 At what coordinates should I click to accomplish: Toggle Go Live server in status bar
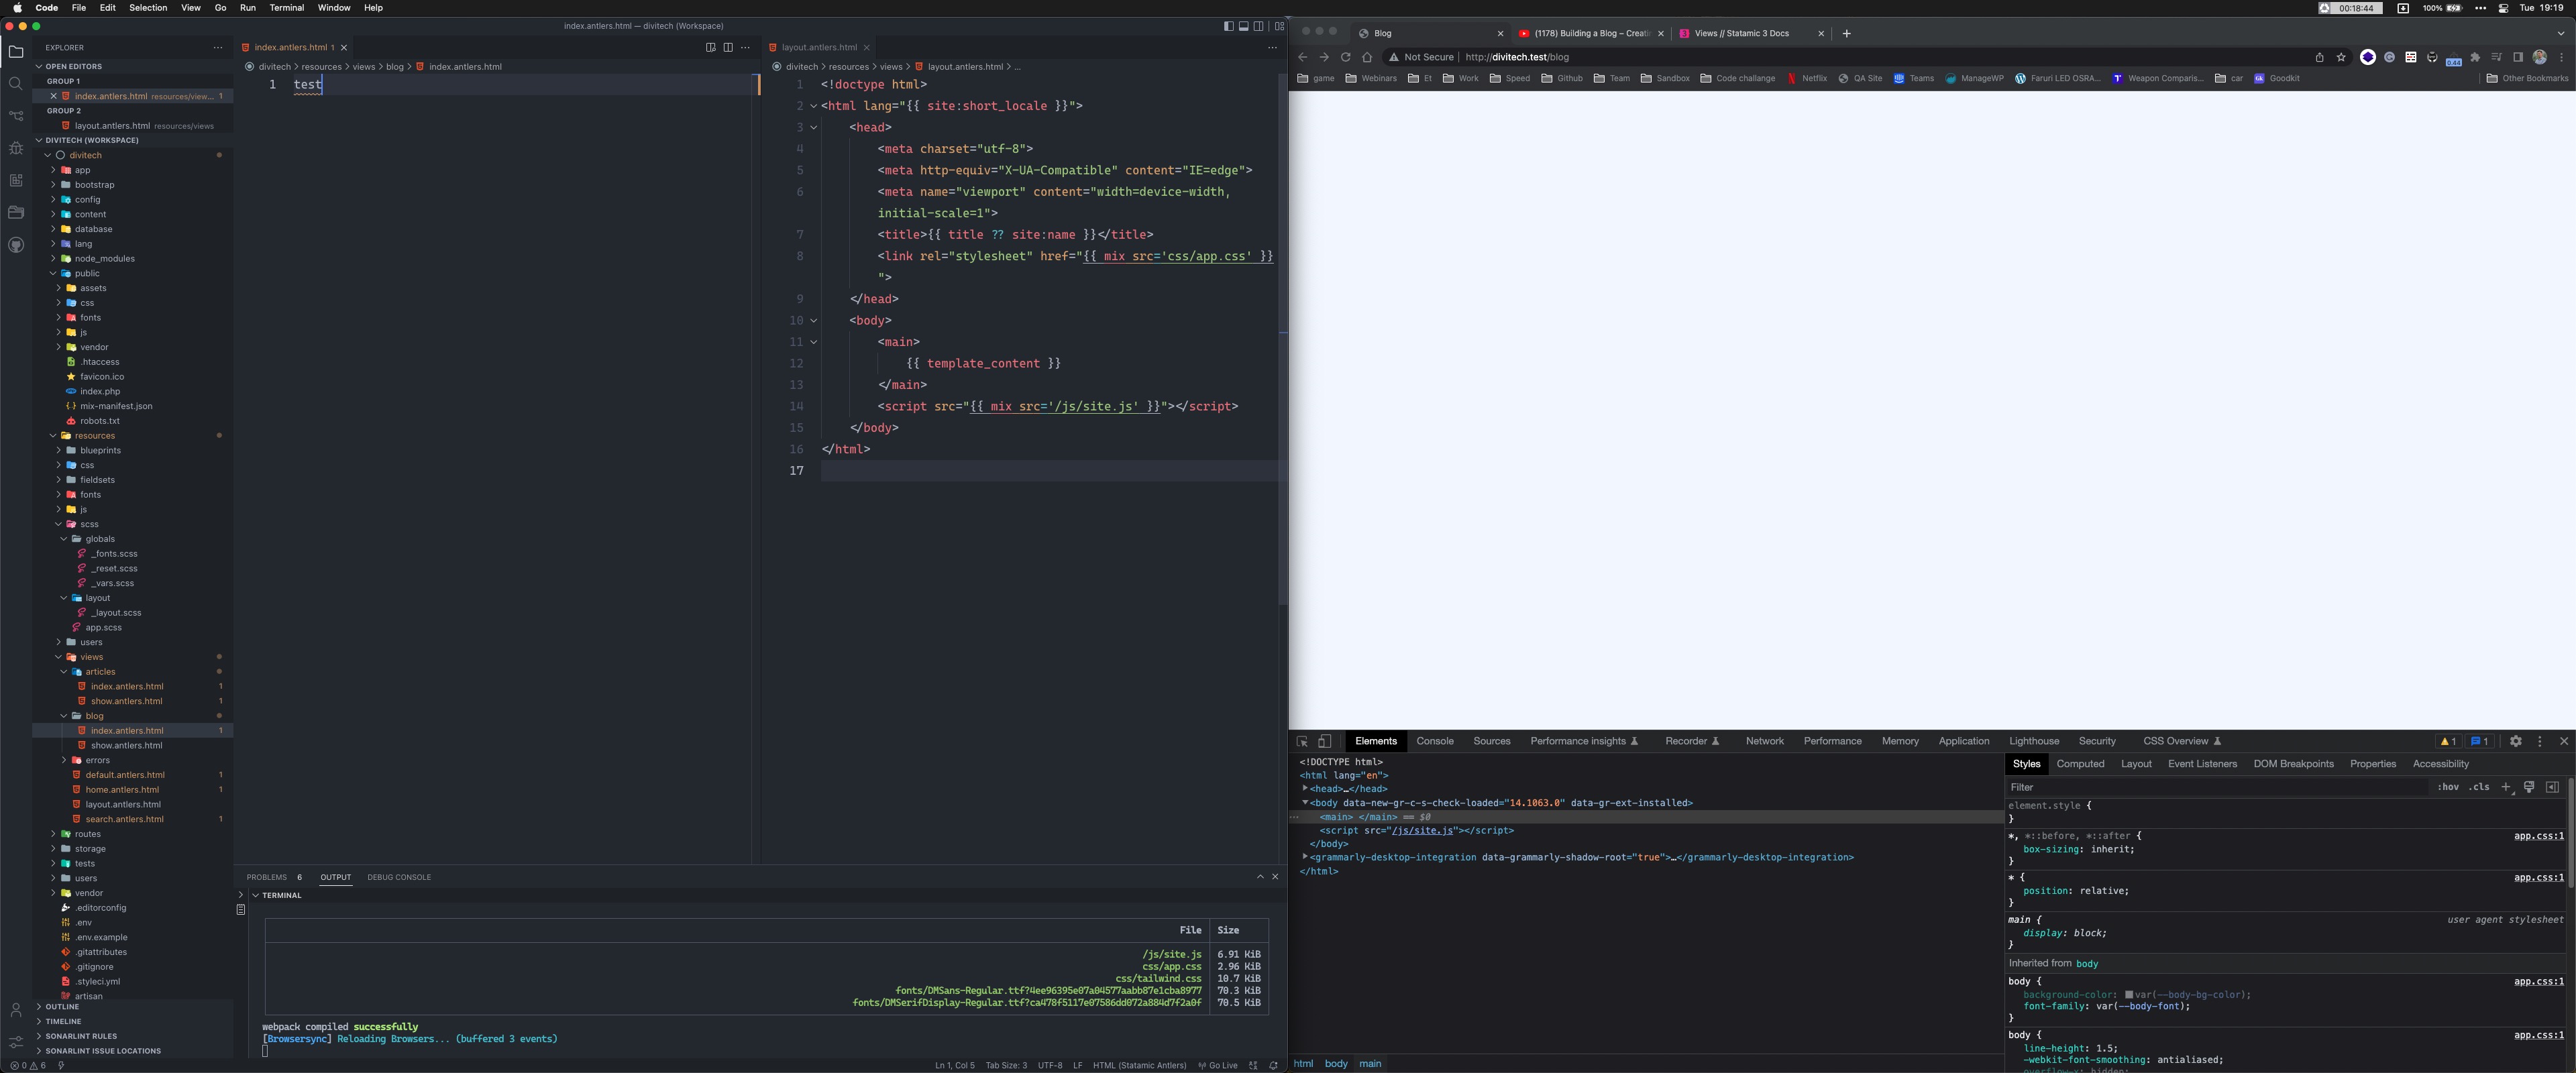1218,1065
